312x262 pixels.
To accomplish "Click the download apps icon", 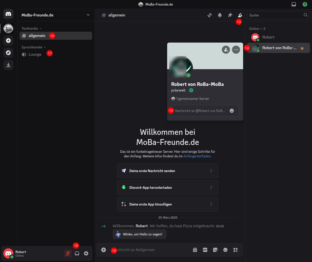I will click(8, 65).
